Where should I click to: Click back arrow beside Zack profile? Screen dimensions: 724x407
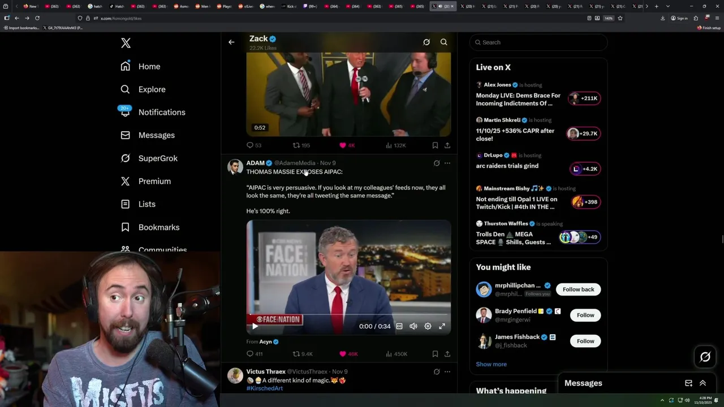point(231,42)
